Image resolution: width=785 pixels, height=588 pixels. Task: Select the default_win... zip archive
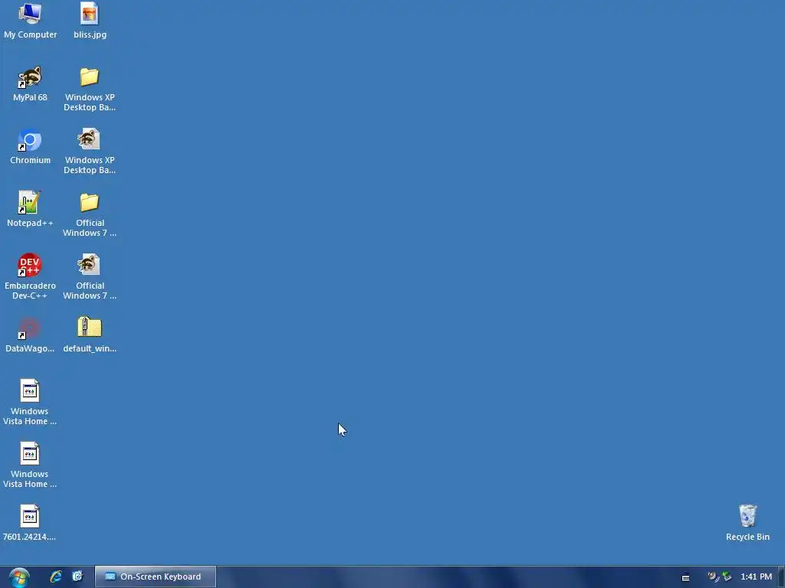point(90,335)
